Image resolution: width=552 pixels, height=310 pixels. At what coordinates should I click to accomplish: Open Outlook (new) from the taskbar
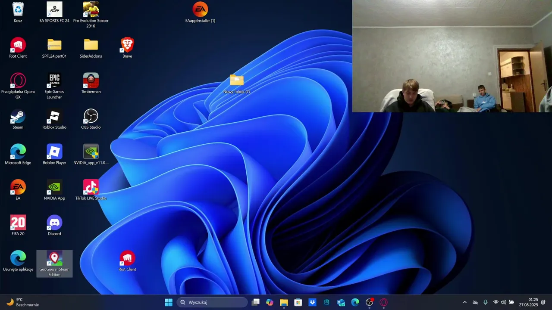click(341, 302)
